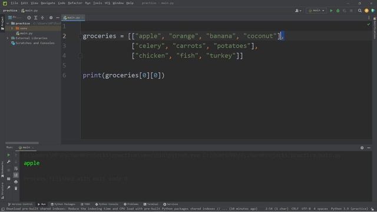The height and width of the screenshot is (212, 377).
Task: Click the orange IDE updates icon
Action: click(366, 11)
